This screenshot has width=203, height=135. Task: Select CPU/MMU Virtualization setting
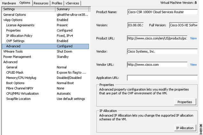click(45, 94)
